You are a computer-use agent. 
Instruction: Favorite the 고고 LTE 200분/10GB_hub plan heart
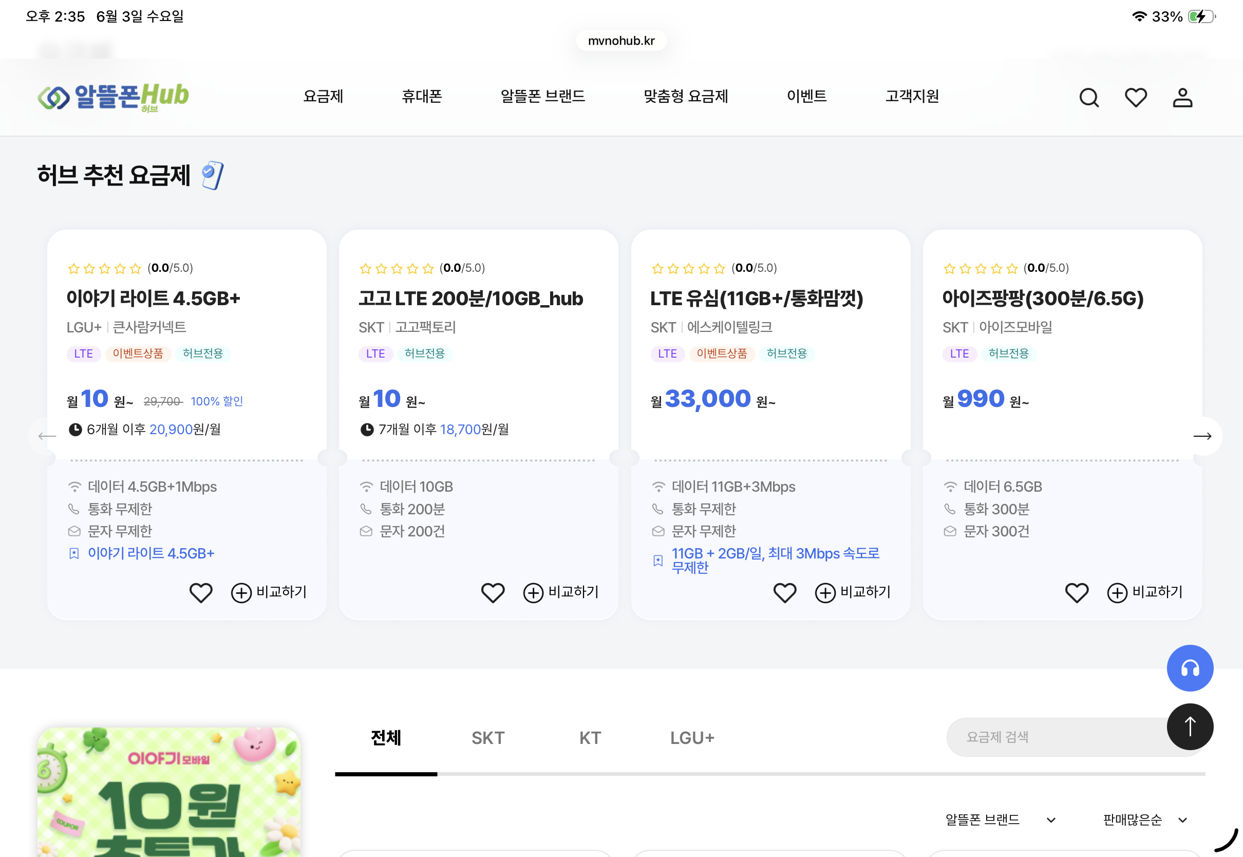click(493, 592)
